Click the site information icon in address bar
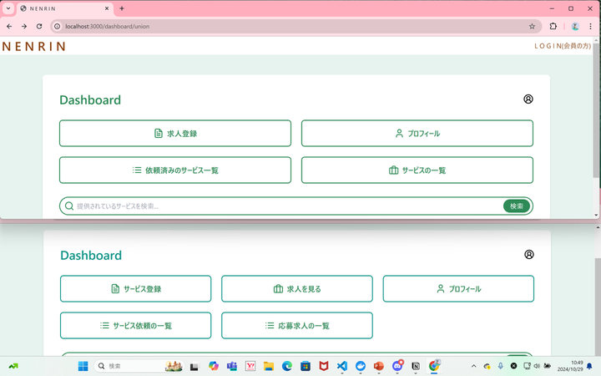The width and height of the screenshot is (601, 376). tap(57, 26)
